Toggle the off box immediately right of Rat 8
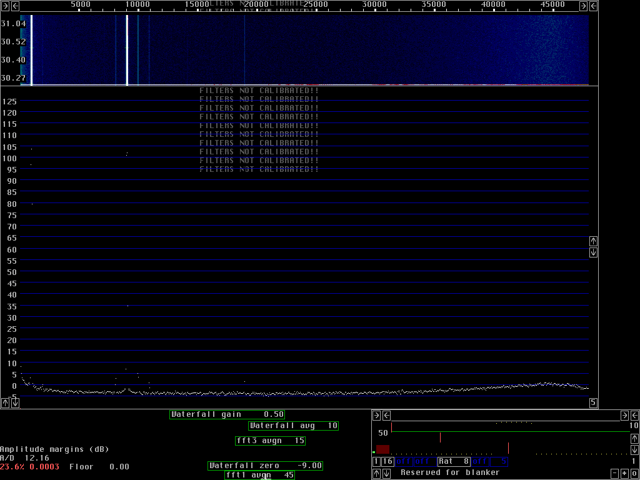The height and width of the screenshot is (480, 640). click(480, 462)
